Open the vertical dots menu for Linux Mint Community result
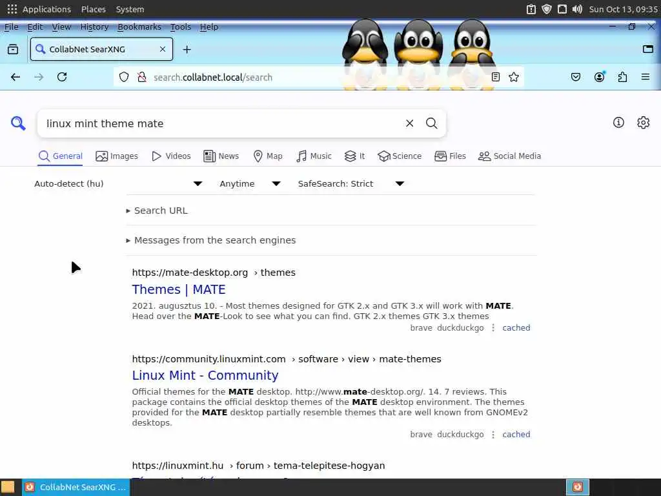Image resolution: width=661 pixels, height=496 pixels. (x=493, y=435)
